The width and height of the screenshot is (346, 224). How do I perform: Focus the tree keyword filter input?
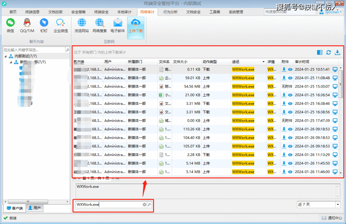tap(34, 50)
